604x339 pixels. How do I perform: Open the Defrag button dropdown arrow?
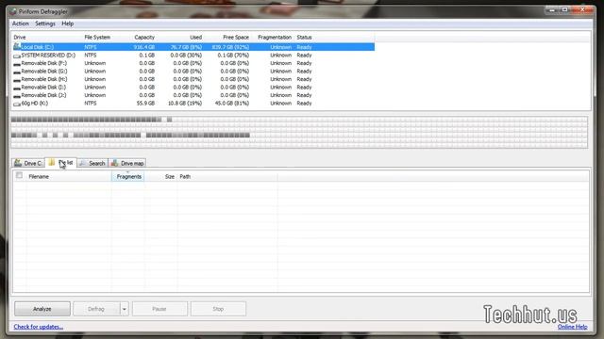[x=124, y=309]
